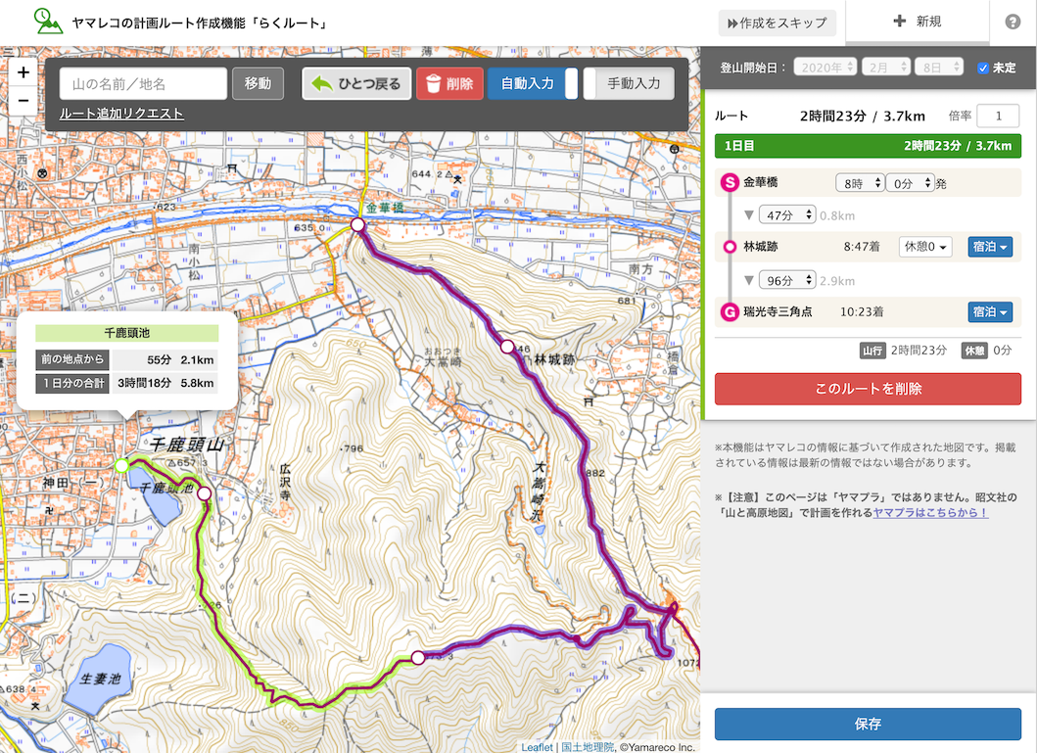Open the ルート追加リクエスト link
The image size is (1037, 753).
[x=121, y=114]
